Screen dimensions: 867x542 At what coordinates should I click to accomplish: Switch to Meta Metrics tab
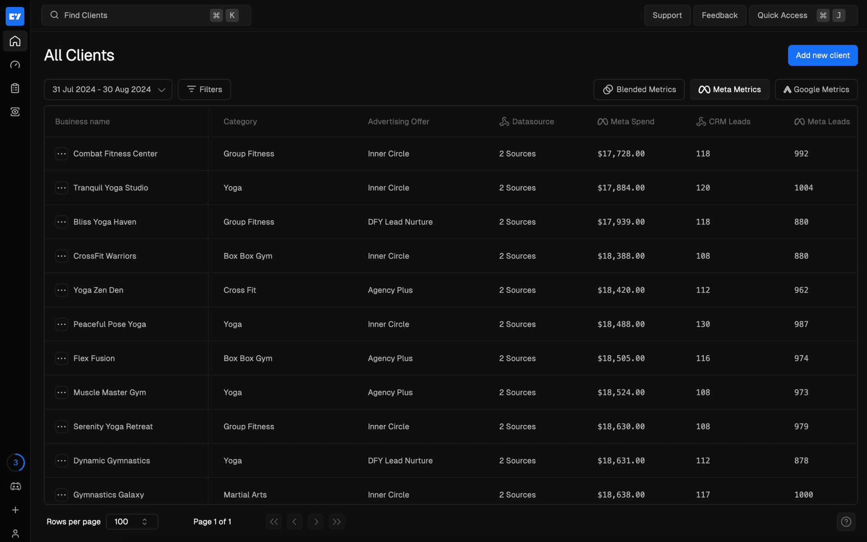point(730,90)
